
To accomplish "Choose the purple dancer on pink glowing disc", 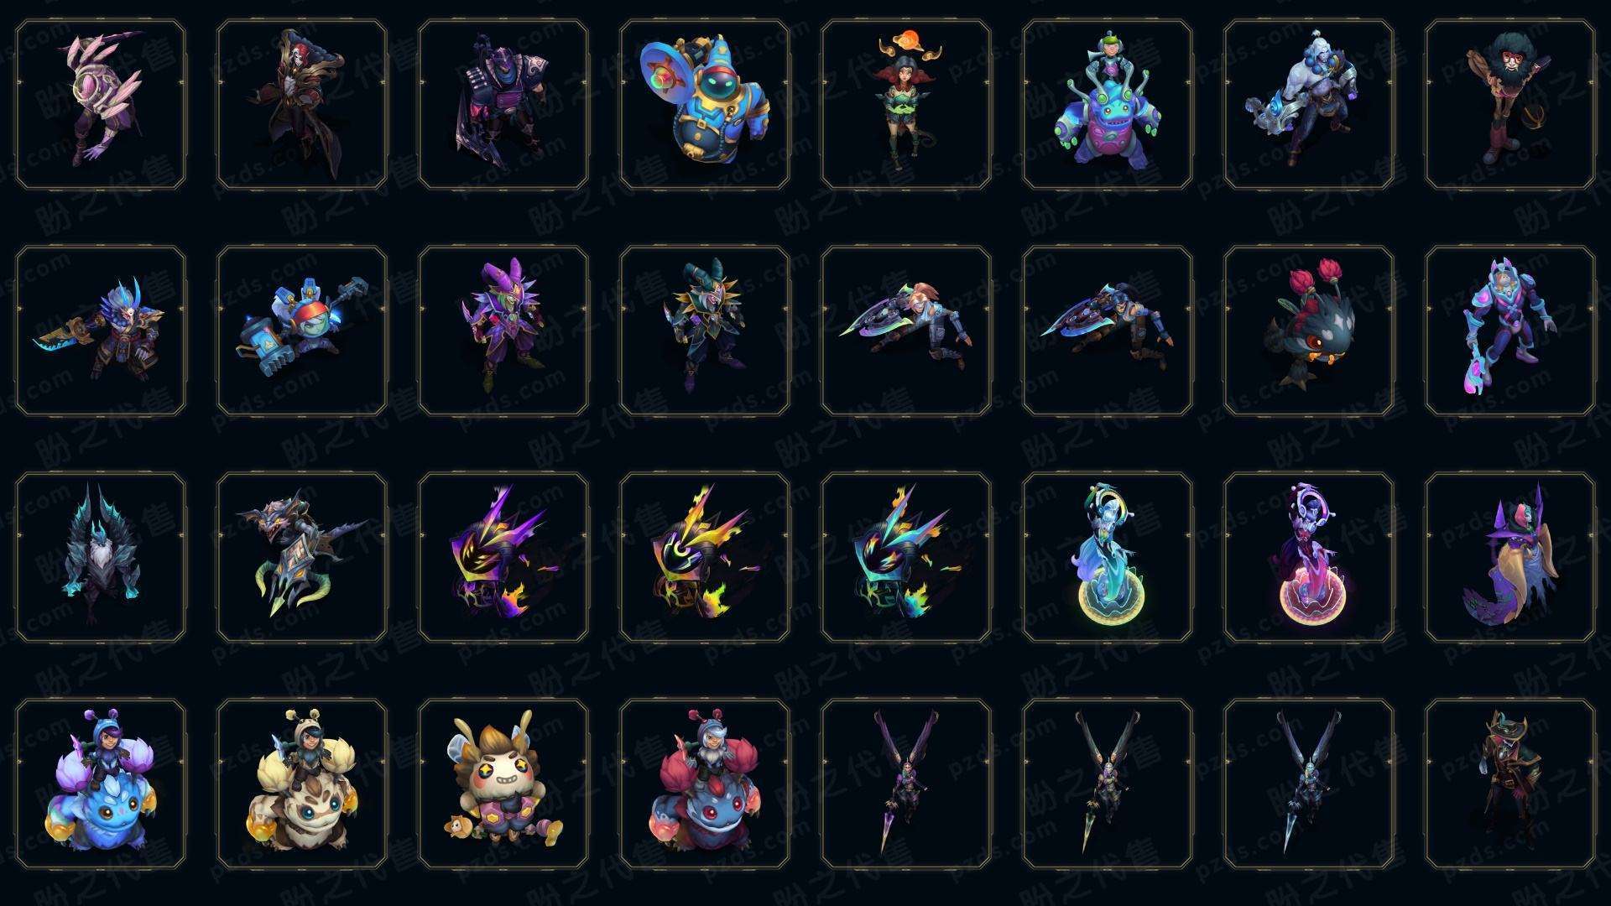I will click(1308, 557).
